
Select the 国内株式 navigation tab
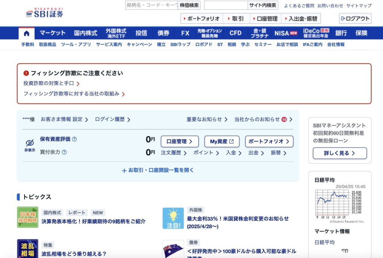click(86, 33)
